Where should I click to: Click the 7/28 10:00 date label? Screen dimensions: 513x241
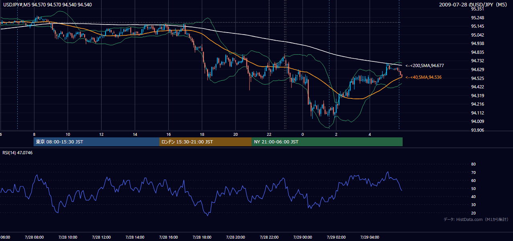(68, 237)
